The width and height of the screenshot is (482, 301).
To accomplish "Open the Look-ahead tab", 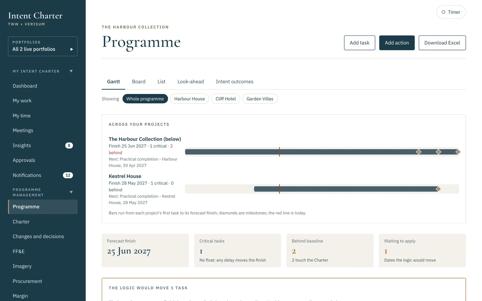I will 191,82.
